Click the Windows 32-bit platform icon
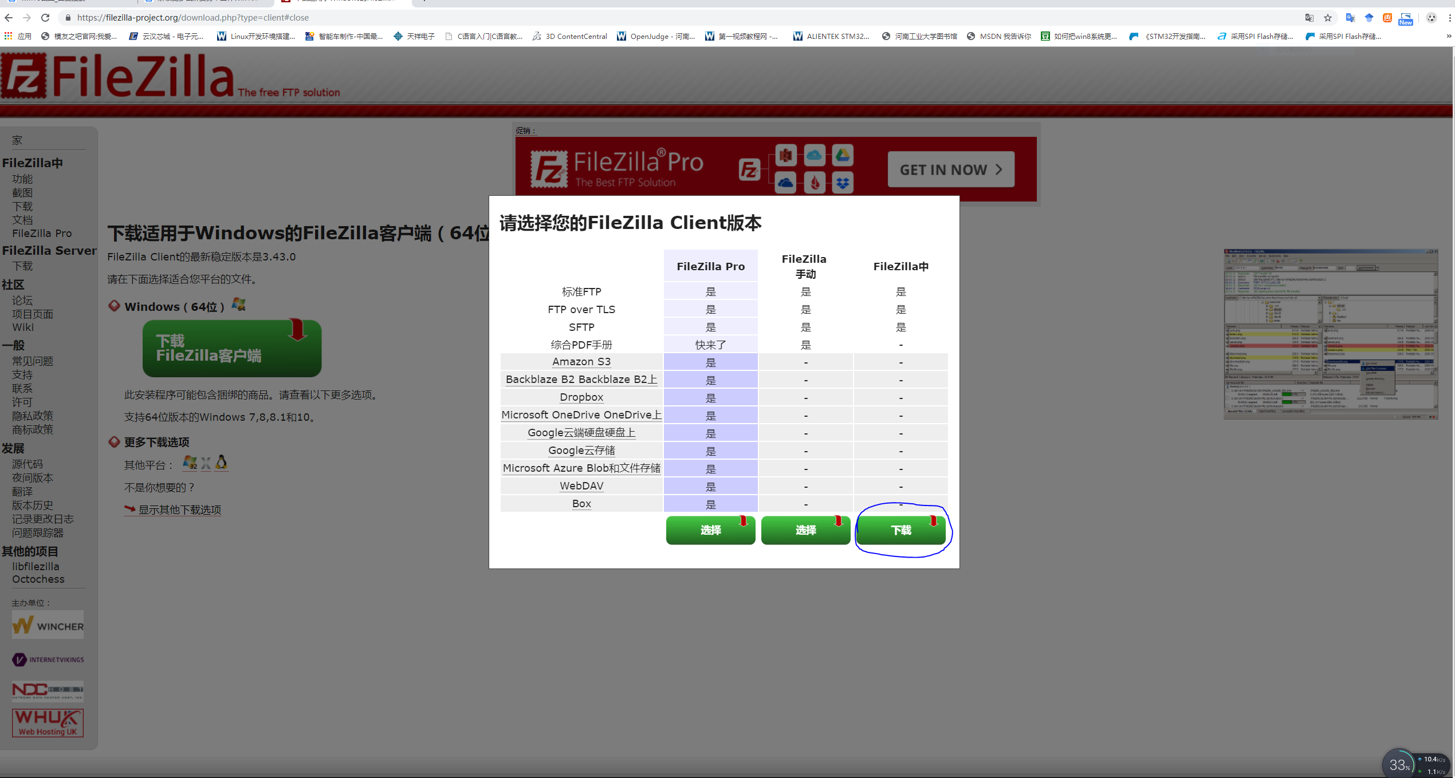1455x778 pixels. pos(190,463)
